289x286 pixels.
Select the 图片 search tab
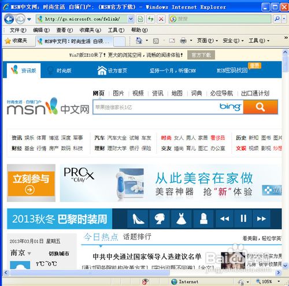(x=118, y=93)
